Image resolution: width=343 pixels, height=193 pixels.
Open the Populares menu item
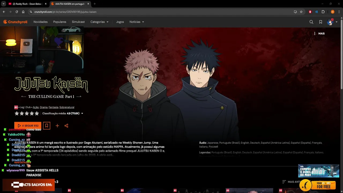click(59, 22)
